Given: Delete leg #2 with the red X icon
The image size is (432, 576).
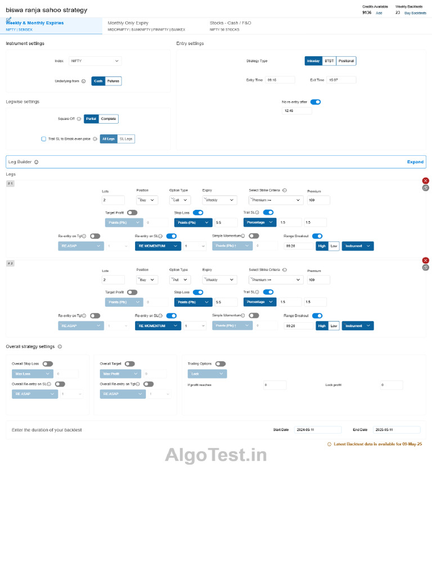Looking at the screenshot, I should (x=425, y=260).
